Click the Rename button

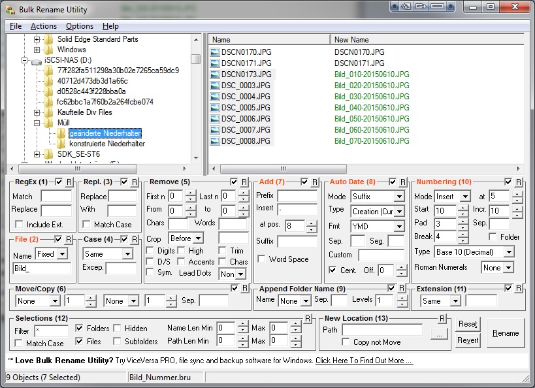click(x=506, y=333)
